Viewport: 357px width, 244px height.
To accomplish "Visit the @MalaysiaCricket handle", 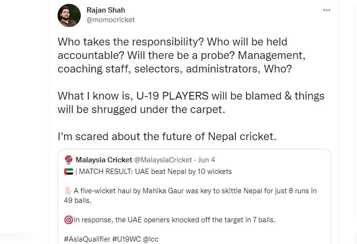I will (x=163, y=160).
